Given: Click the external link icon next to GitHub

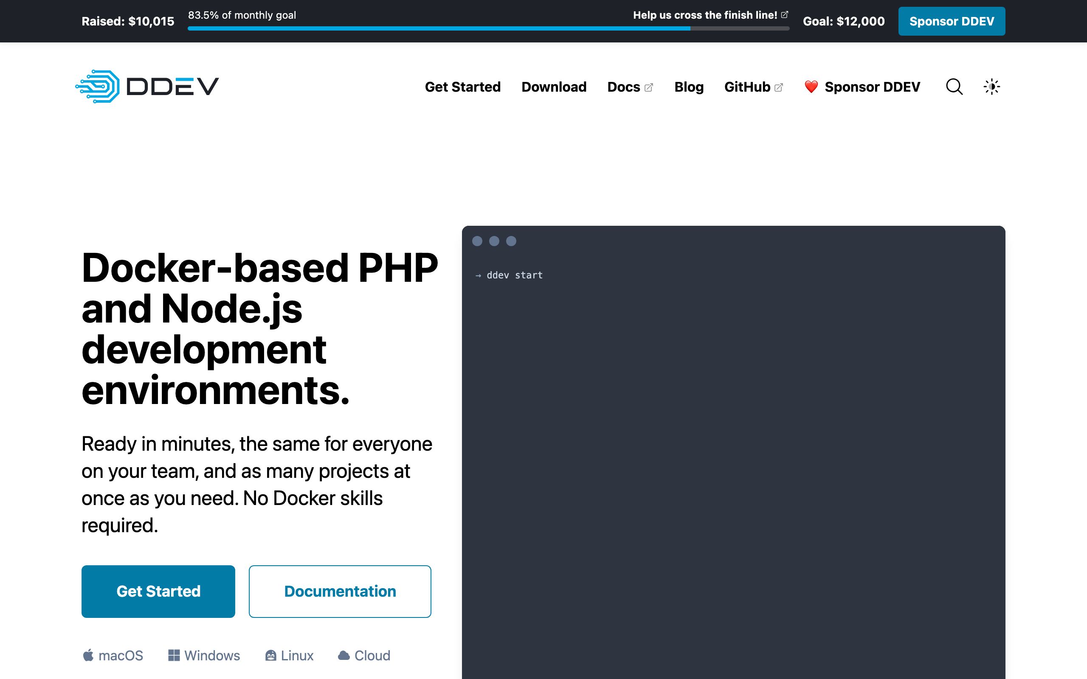Looking at the screenshot, I should click(779, 87).
